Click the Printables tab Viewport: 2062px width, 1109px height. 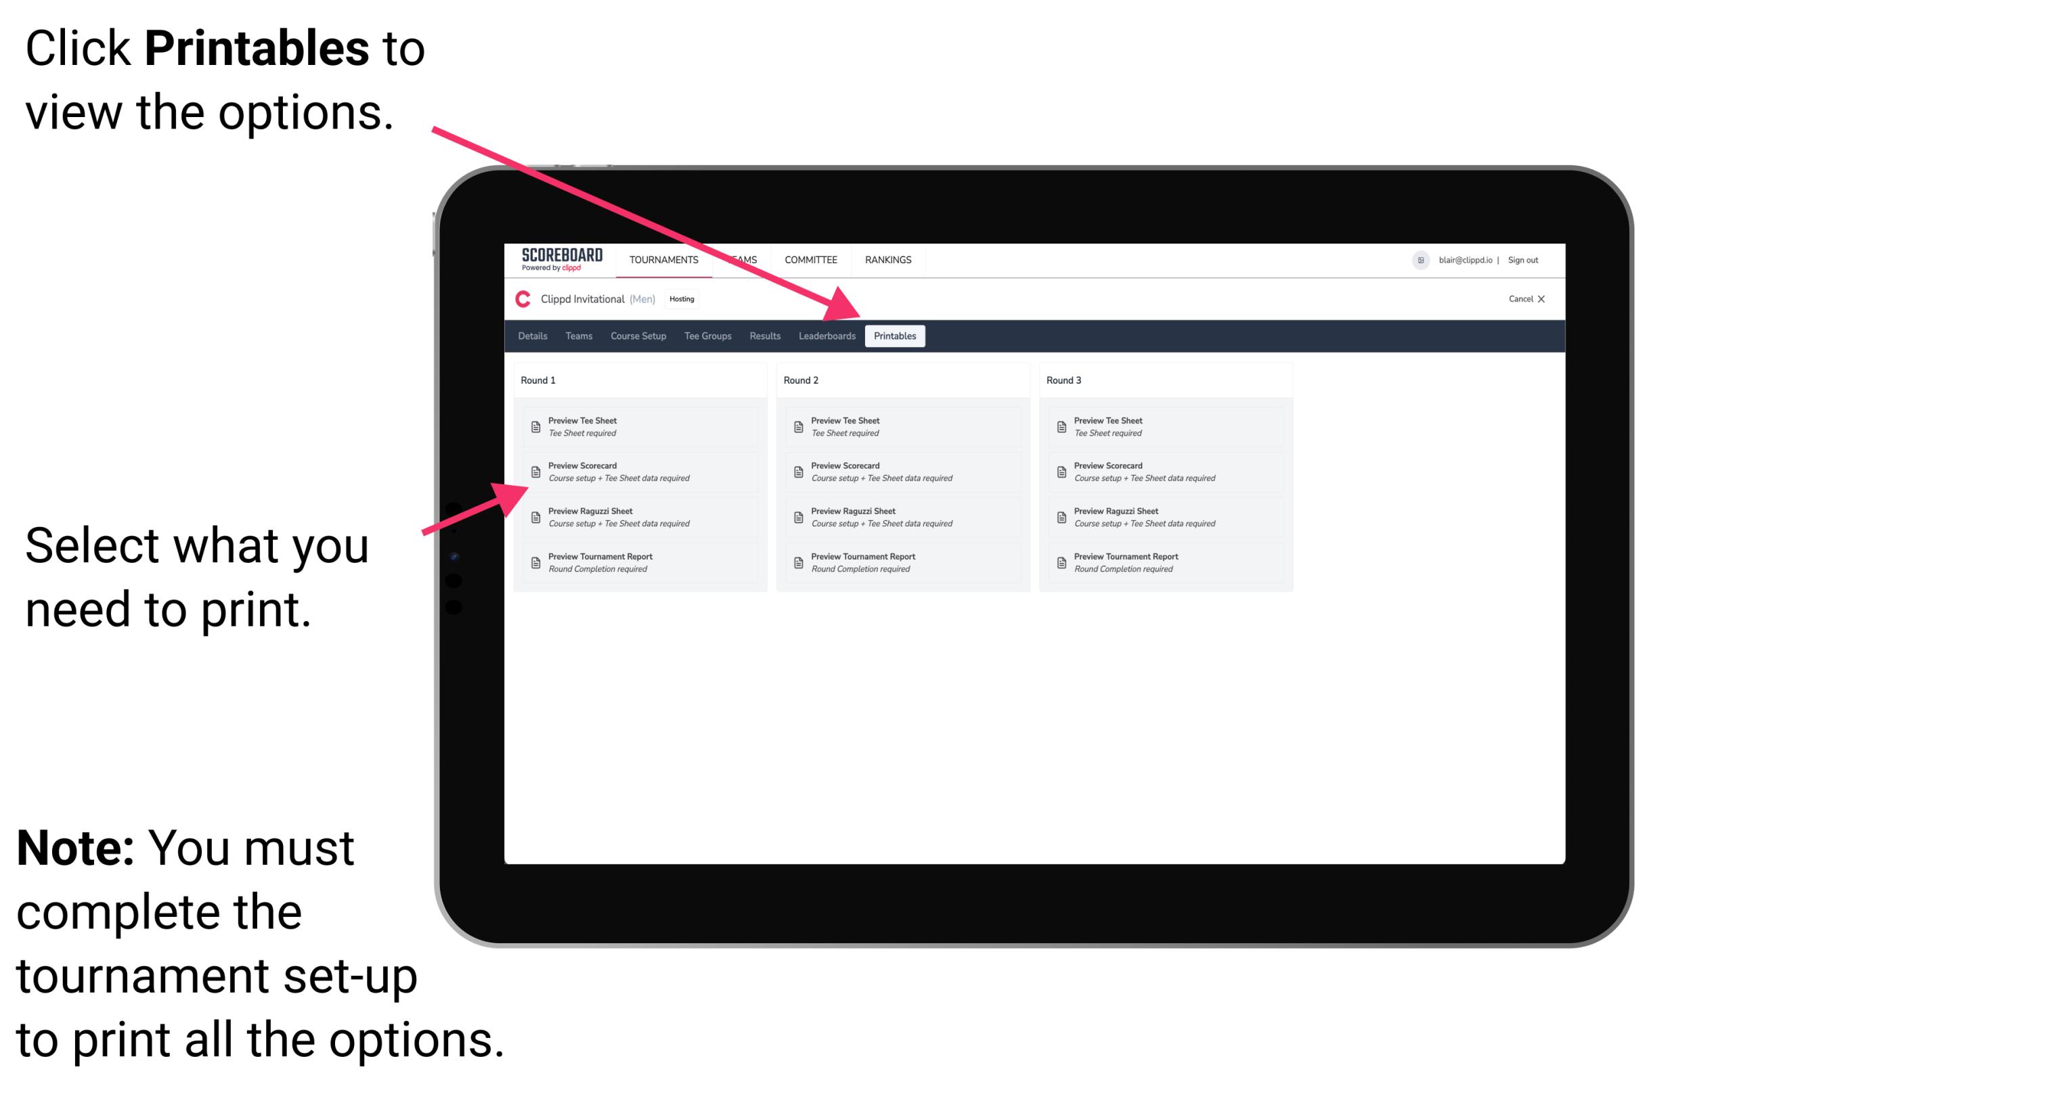pos(892,336)
